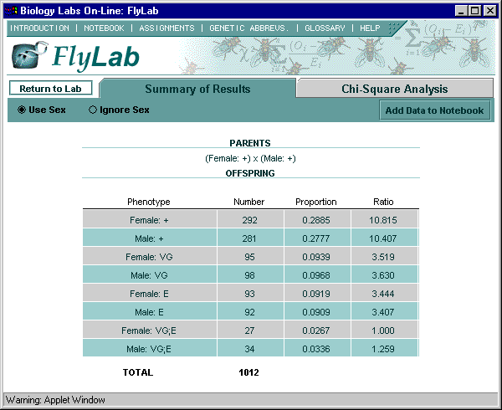Click the Number column header
502x410 pixels.
tap(248, 202)
